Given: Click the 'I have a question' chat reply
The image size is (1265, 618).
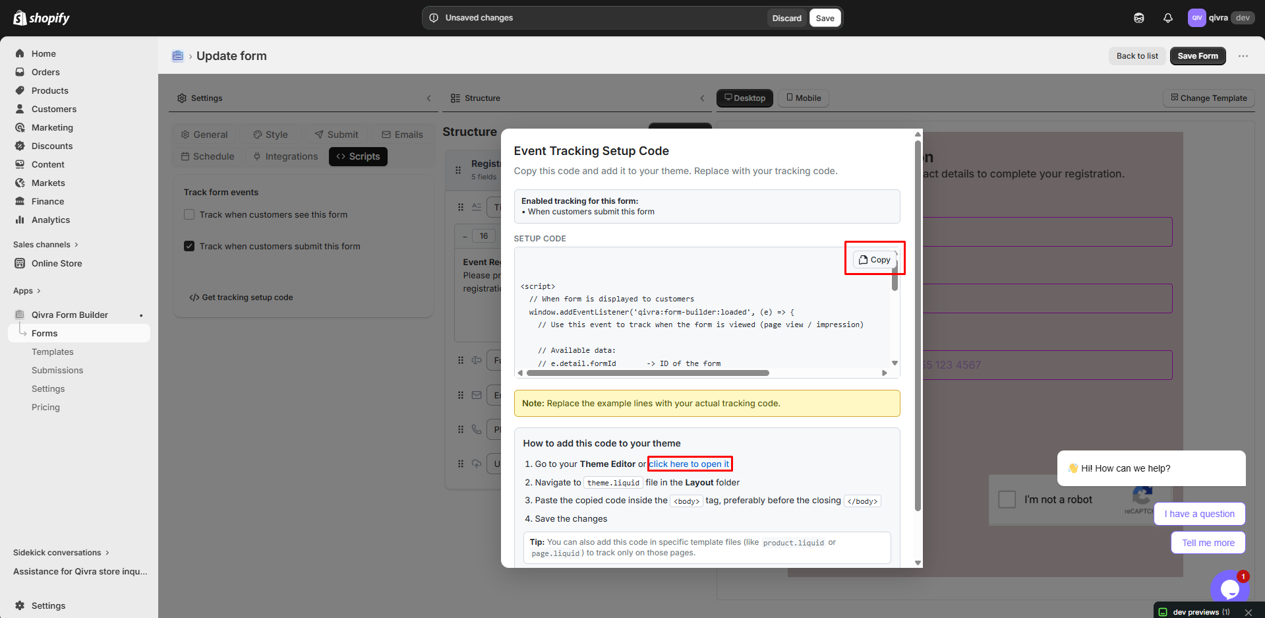Looking at the screenshot, I should point(1199,514).
